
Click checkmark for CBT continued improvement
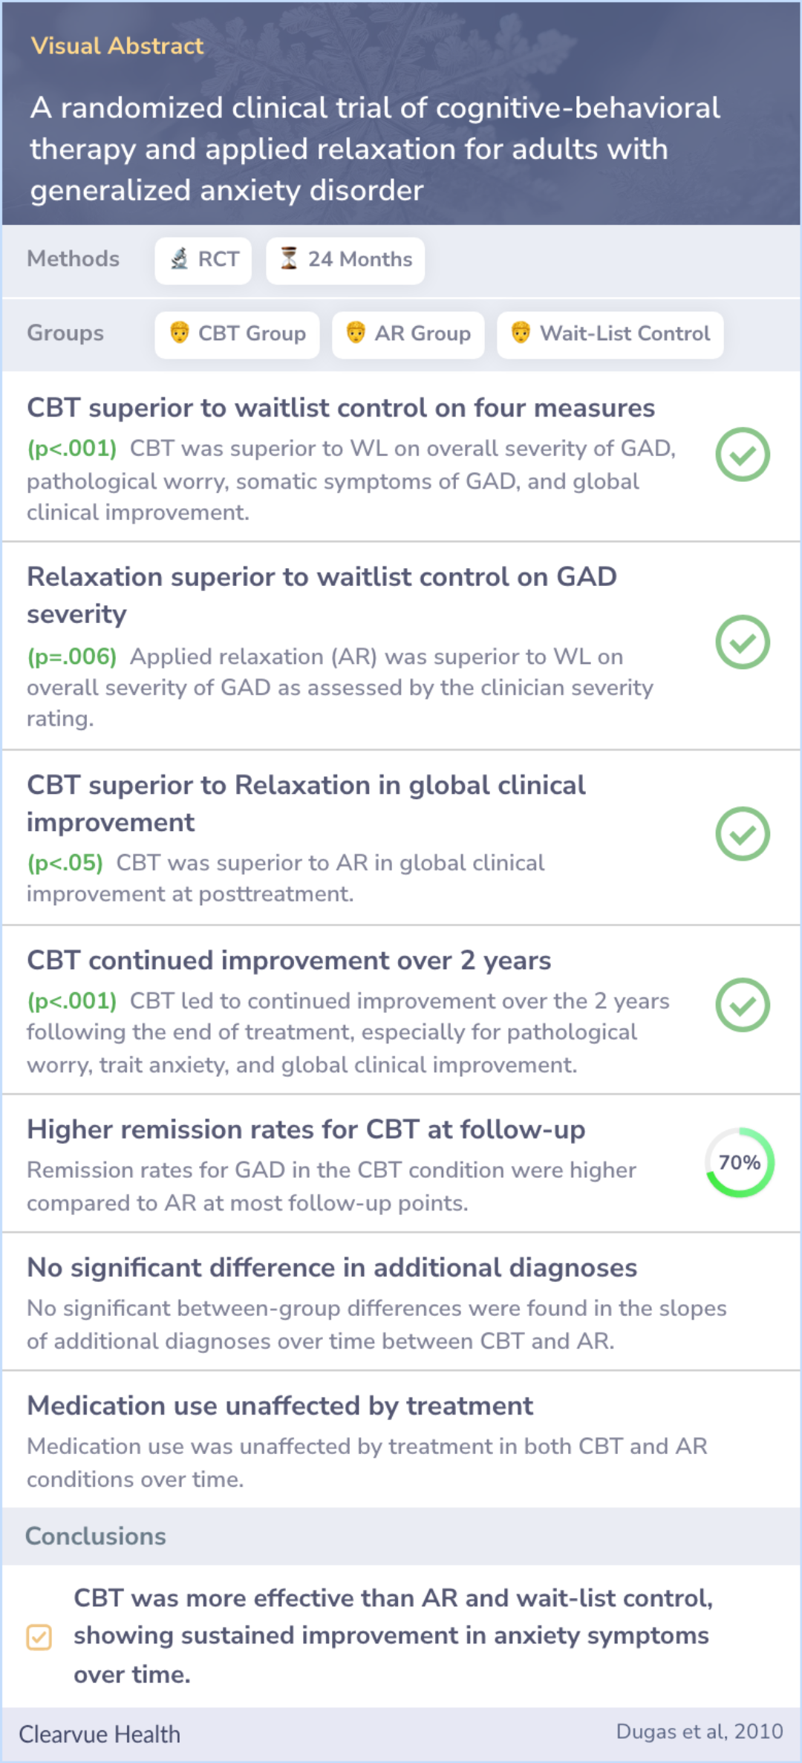click(x=742, y=1005)
